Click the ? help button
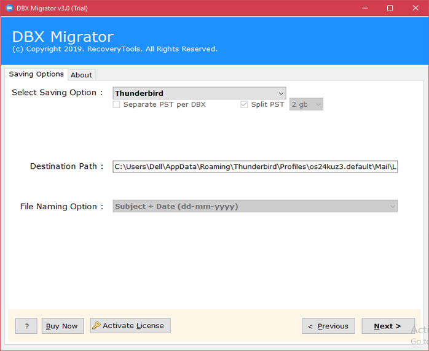Image resolution: width=429 pixels, height=351 pixels. [26, 326]
